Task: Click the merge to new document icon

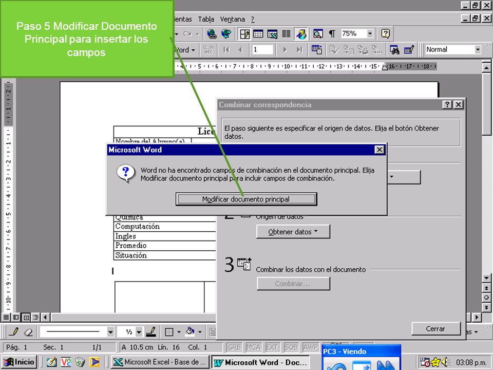Action: [x=348, y=50]
